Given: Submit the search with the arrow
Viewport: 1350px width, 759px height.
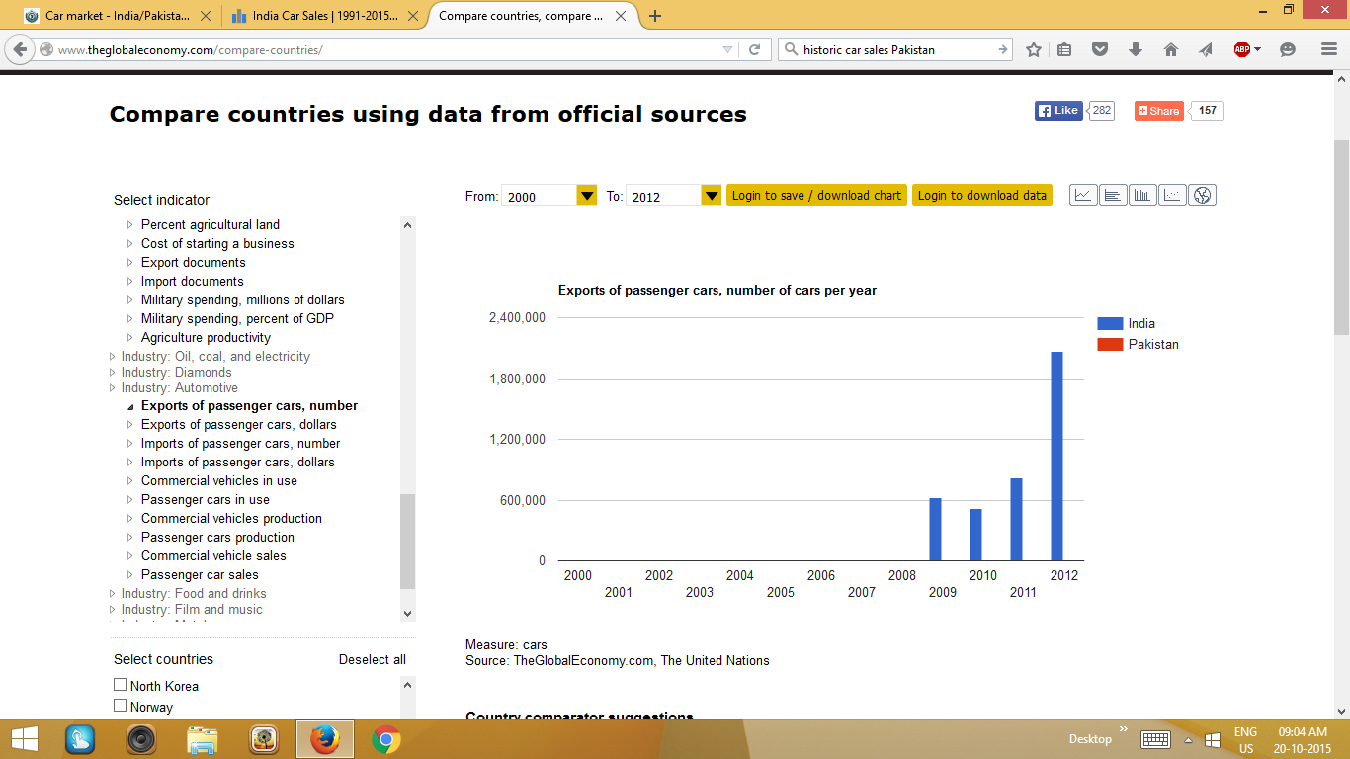Looking at the screenshot, I should (1002, 49).
